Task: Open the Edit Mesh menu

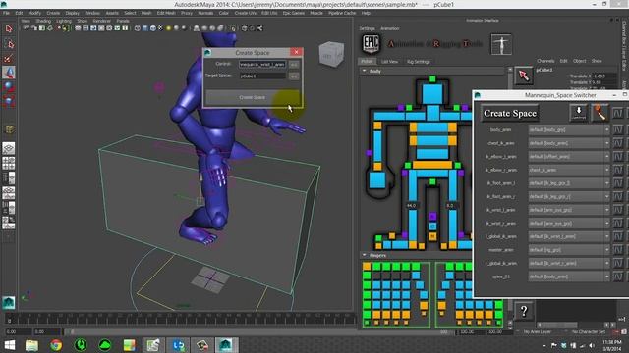Action: (166, 13)
